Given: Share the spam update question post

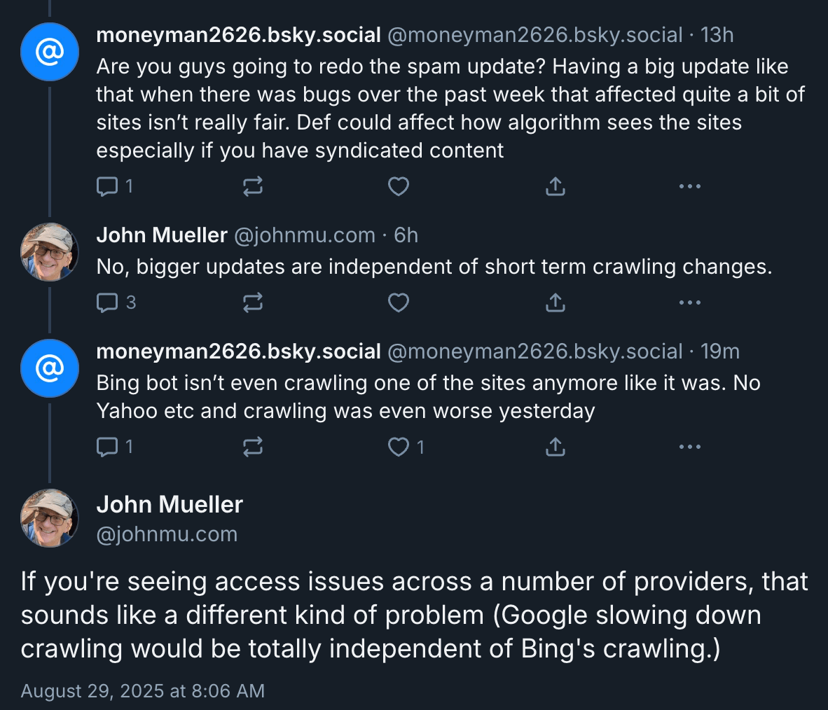Looking at the screenshot, I should [x=555, y=186].
